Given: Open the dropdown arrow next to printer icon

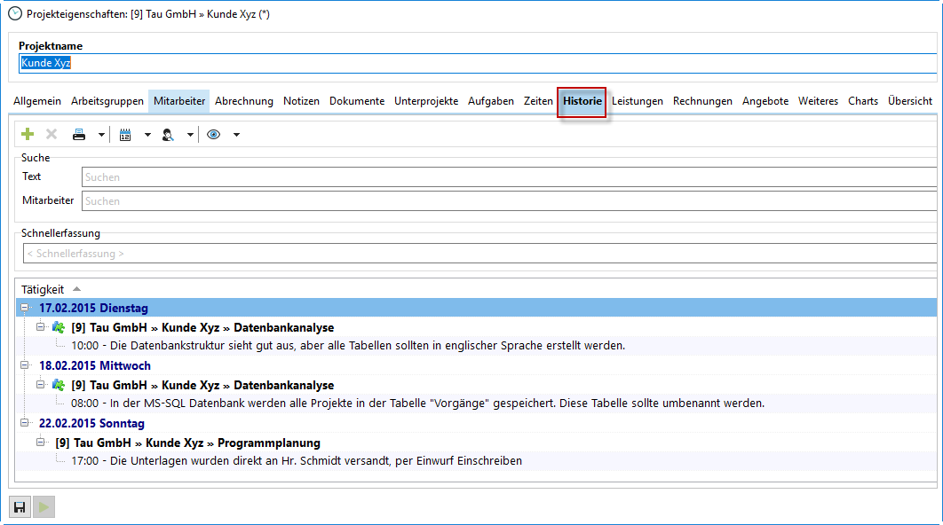Looking at the screenshot, I should (x=102, y=135).
